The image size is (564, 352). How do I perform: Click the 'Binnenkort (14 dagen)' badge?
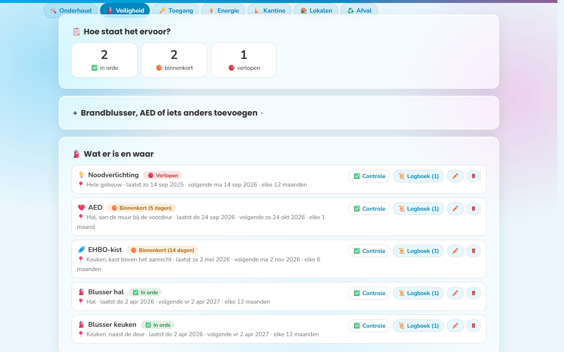tap(162, 250)
